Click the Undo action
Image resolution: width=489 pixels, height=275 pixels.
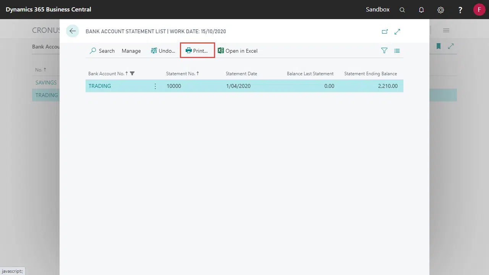[x=163, y=51]
